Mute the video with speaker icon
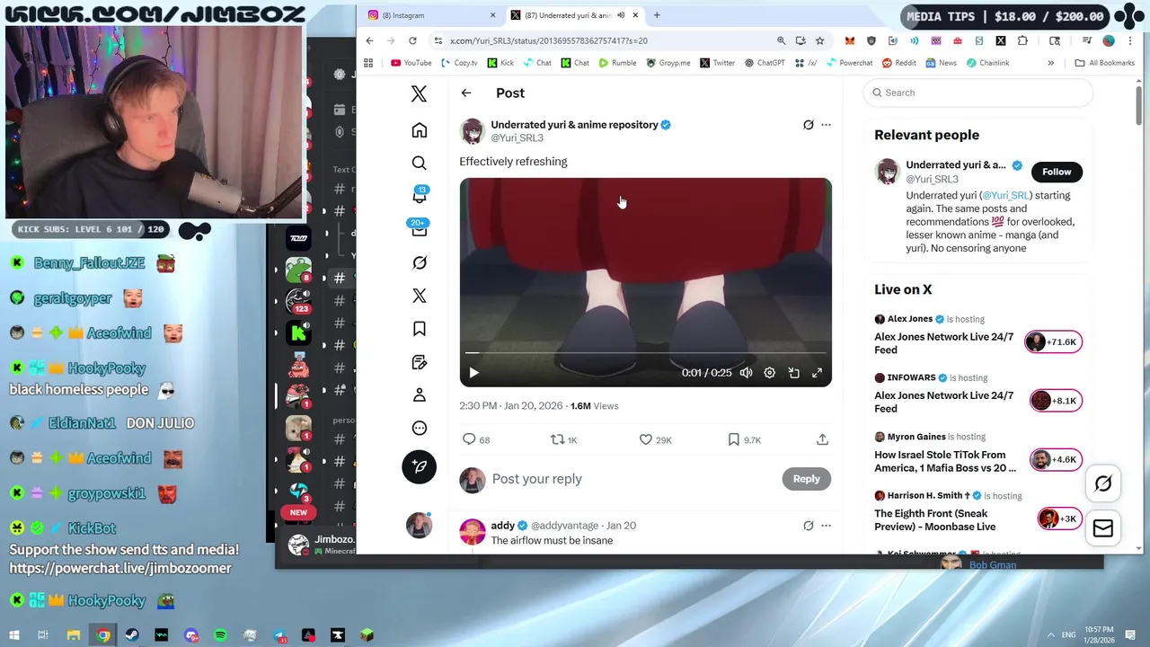Image resolution: width=1150 pixels, height=647 pixels. click(x=746, y=373)
